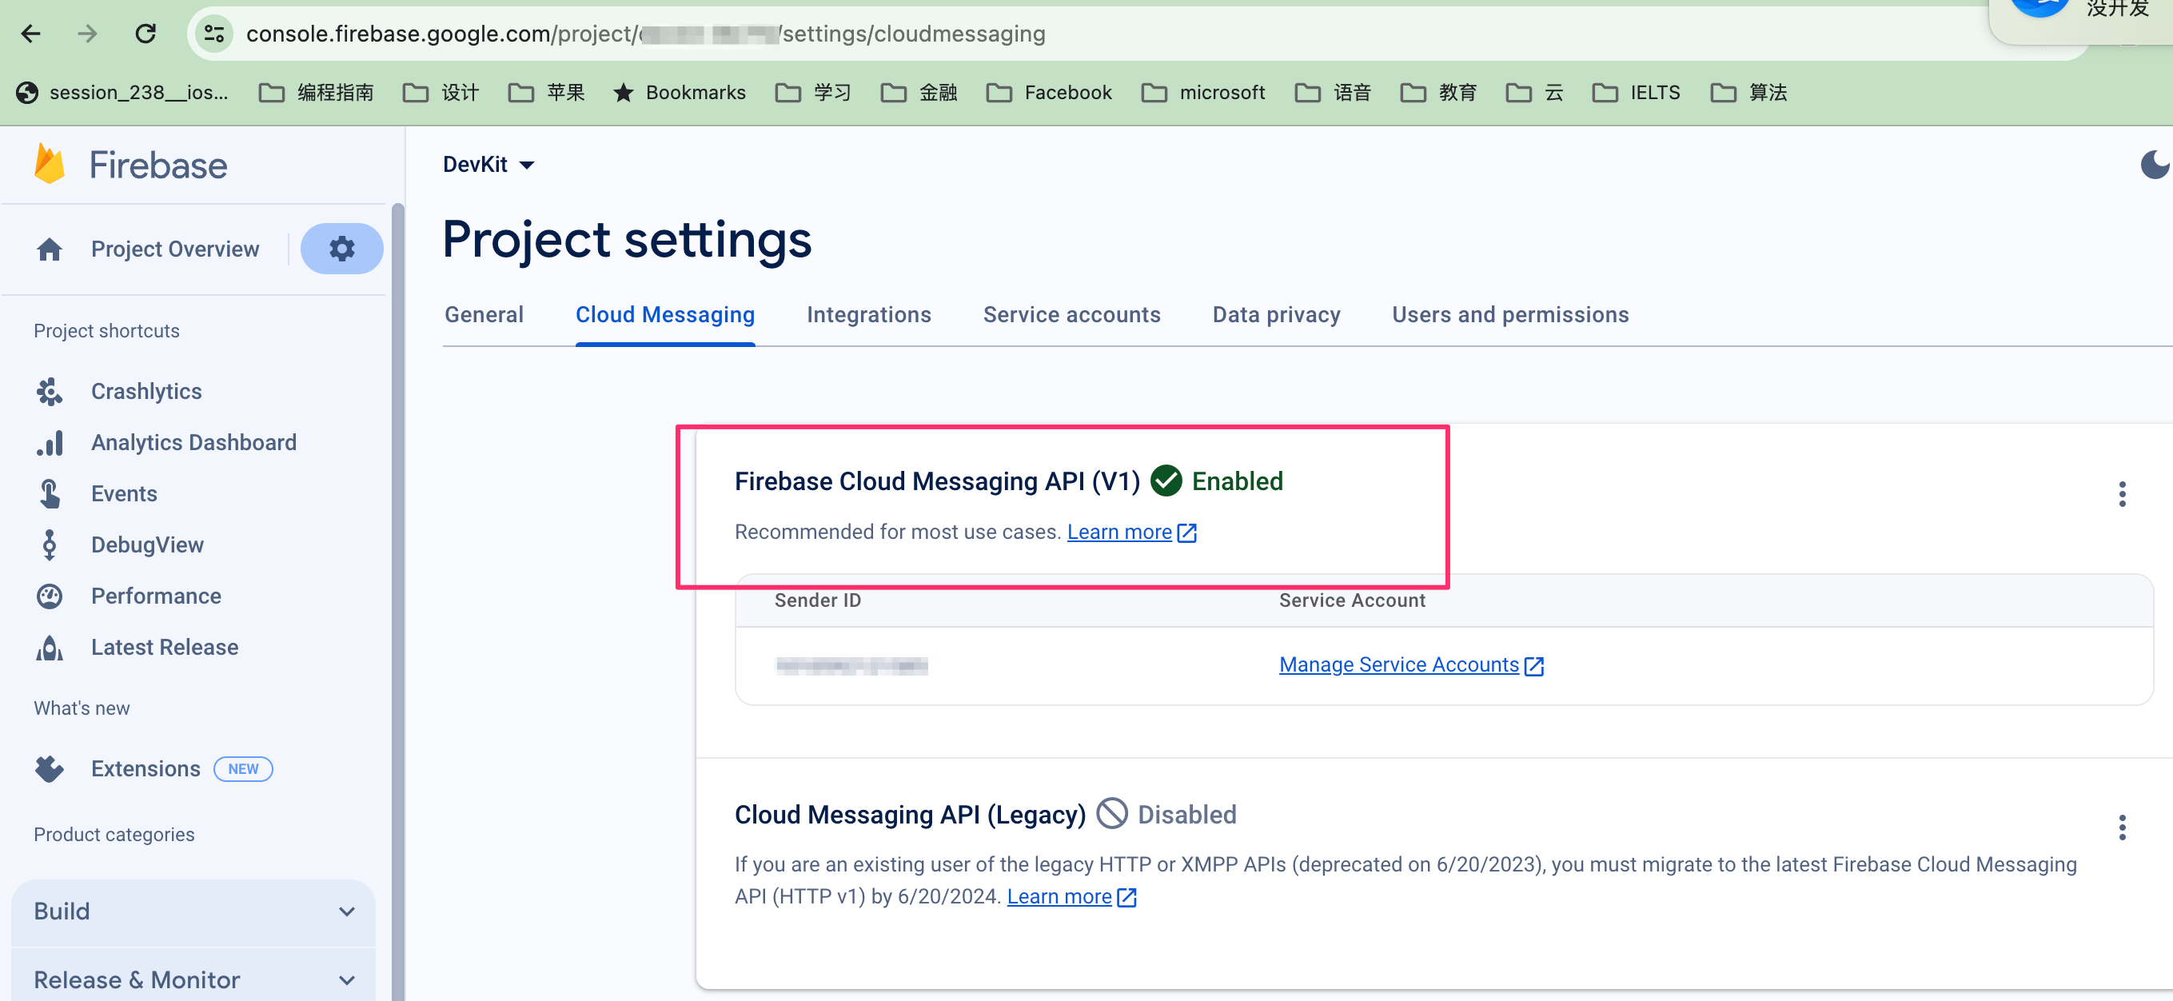This screenshot has width=2173, height=1001.
Task: Open the DevKit project switcher
Action: (489, 165)
